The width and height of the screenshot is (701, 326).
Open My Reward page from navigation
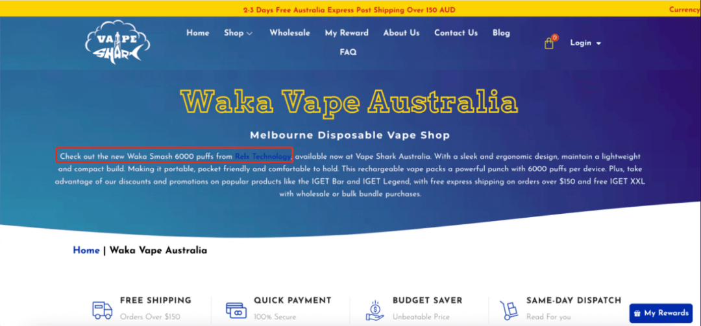pyautogui.click(x=347, y=33)
